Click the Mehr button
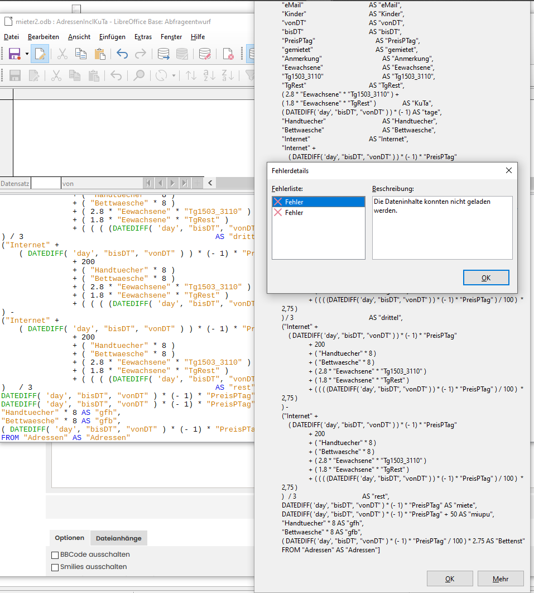 click(x=501, y=578)
